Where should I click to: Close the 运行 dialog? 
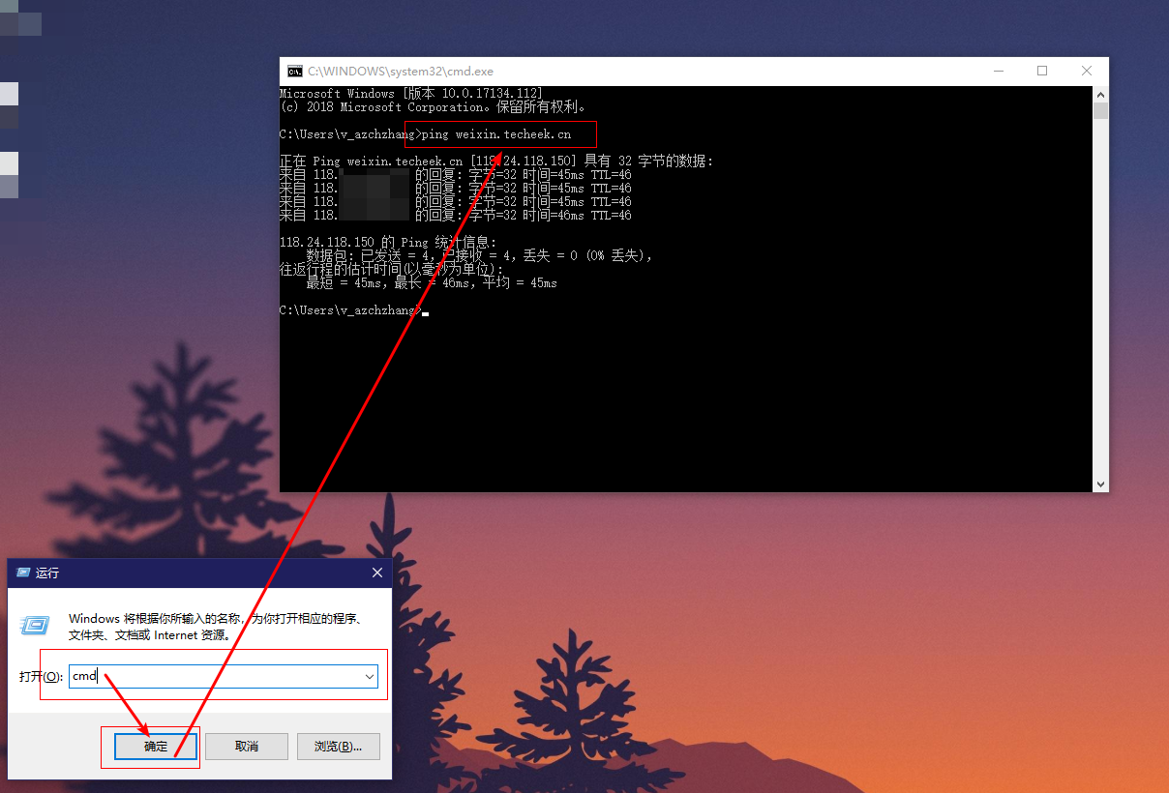(377, 573)
